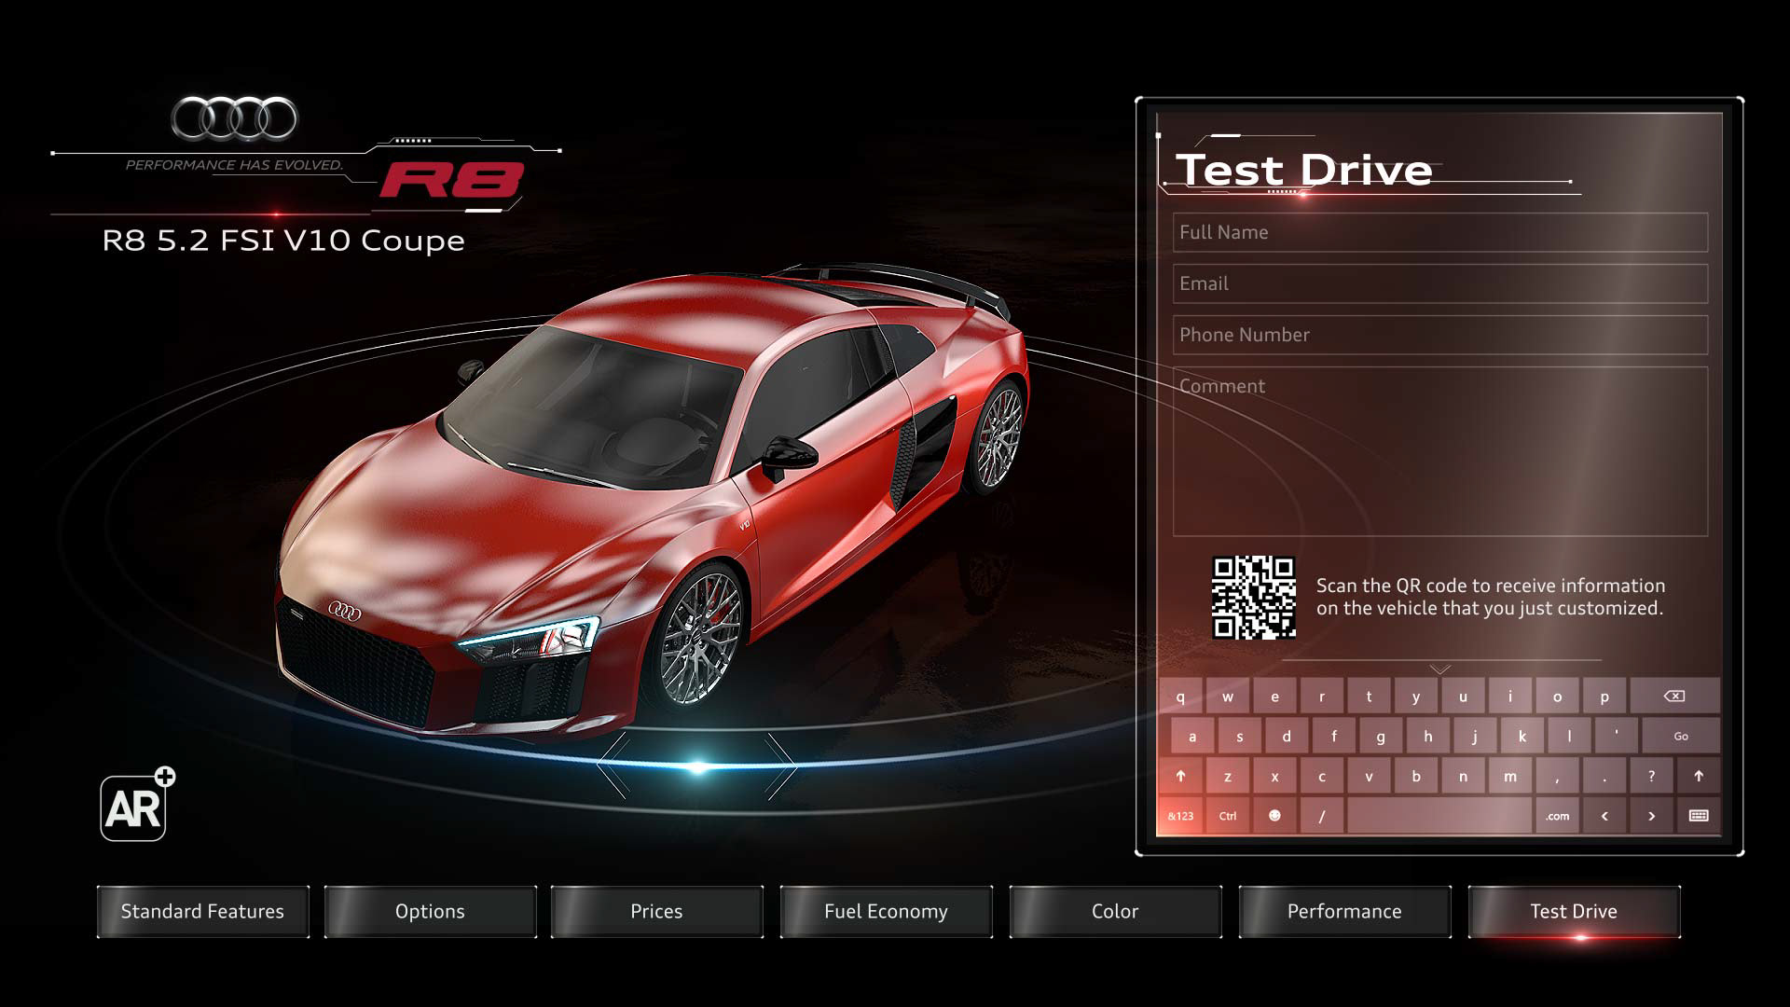This screenshot has width=1790, height=1007.
Task: Tap the i key
Action: tap(1510, 697)
